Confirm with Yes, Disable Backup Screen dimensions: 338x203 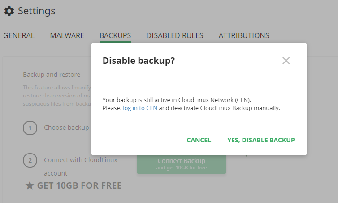pos(261,140)
